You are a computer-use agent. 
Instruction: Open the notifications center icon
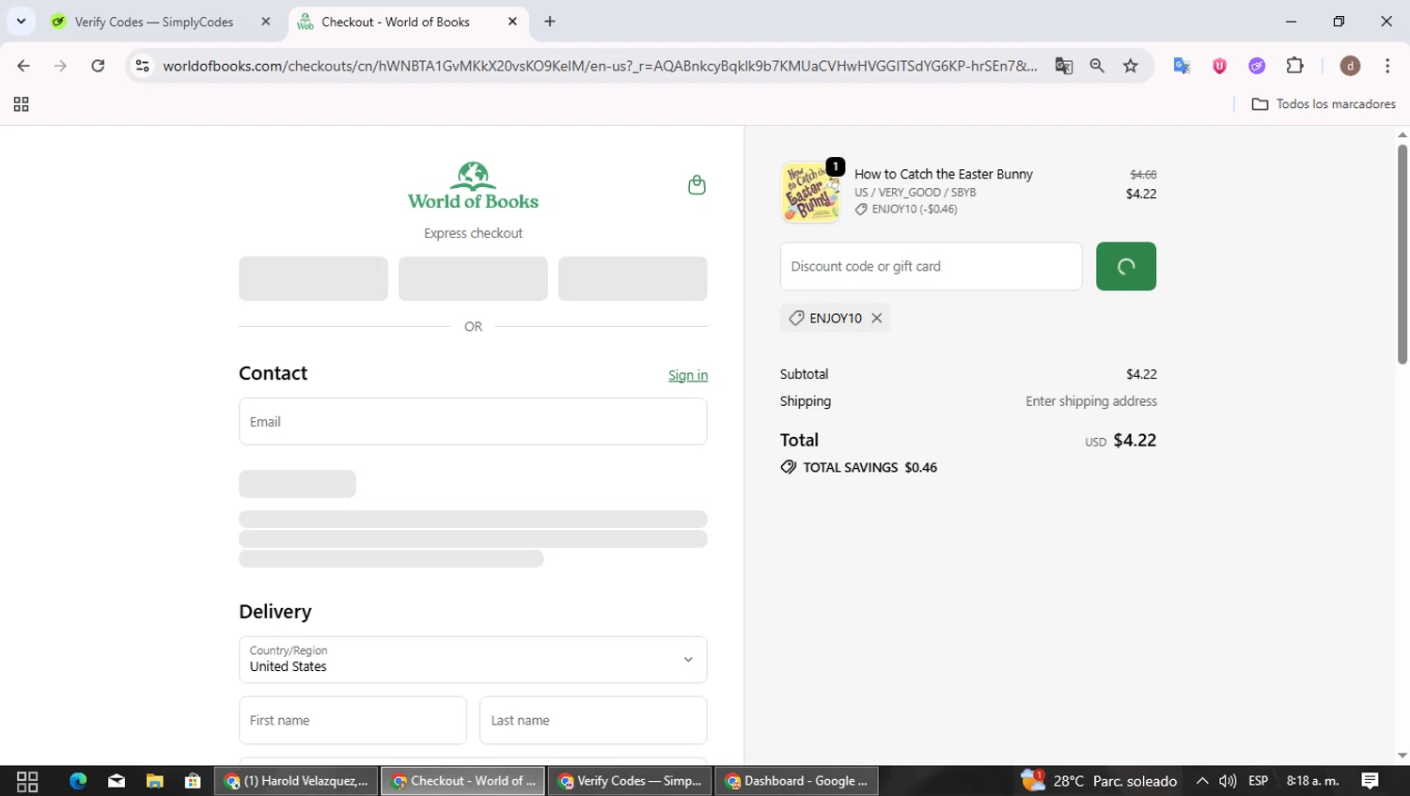pyautogui.click(x=1371, y=781)
